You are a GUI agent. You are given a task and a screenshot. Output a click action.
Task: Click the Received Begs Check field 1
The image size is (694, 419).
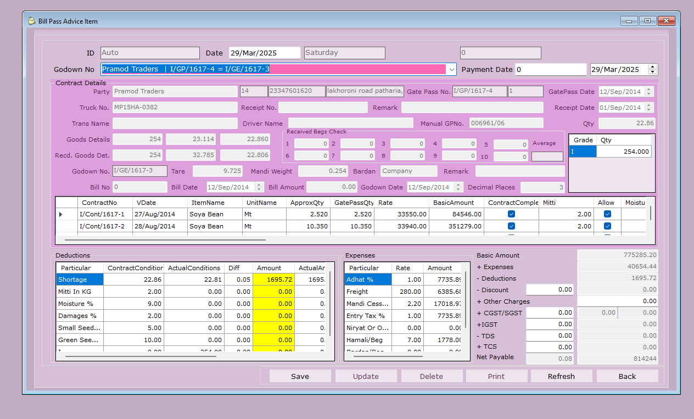click(x=311, y=144)
